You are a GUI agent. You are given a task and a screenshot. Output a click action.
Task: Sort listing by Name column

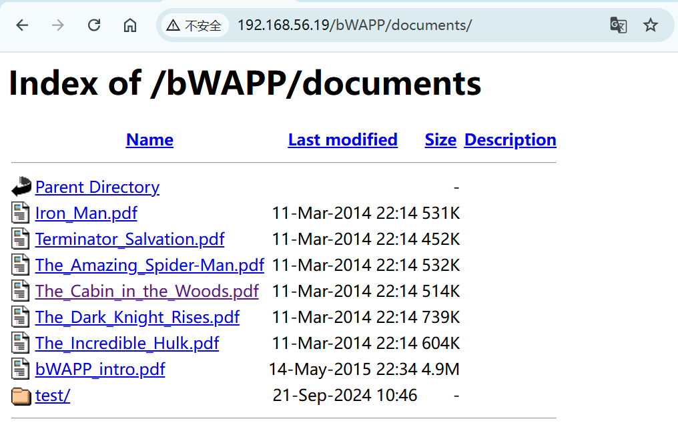(x=149, y=139)
